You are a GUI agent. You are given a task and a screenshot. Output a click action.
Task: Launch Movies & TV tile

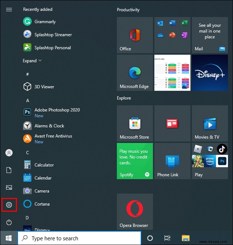[x=210, y=123]
